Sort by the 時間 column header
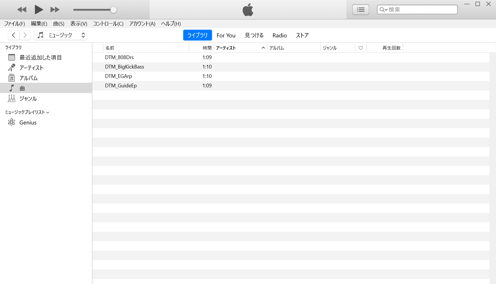 (201, 48)
